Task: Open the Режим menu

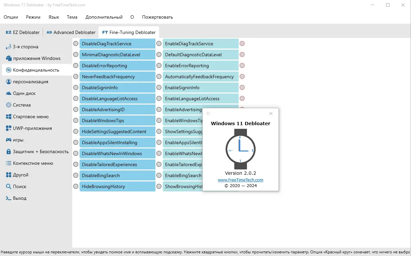Action: click(33, 17)
